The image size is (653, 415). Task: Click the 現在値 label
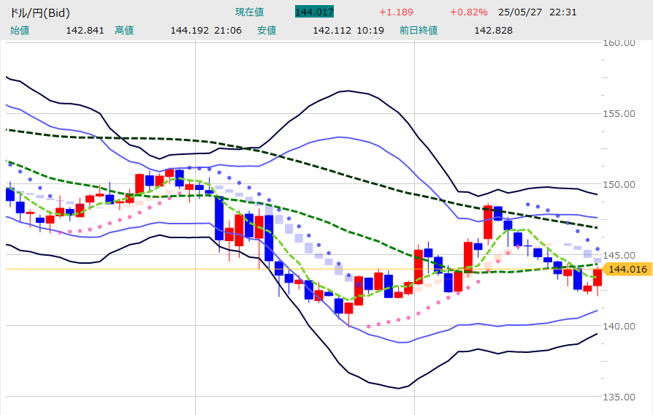pos(250,12)
